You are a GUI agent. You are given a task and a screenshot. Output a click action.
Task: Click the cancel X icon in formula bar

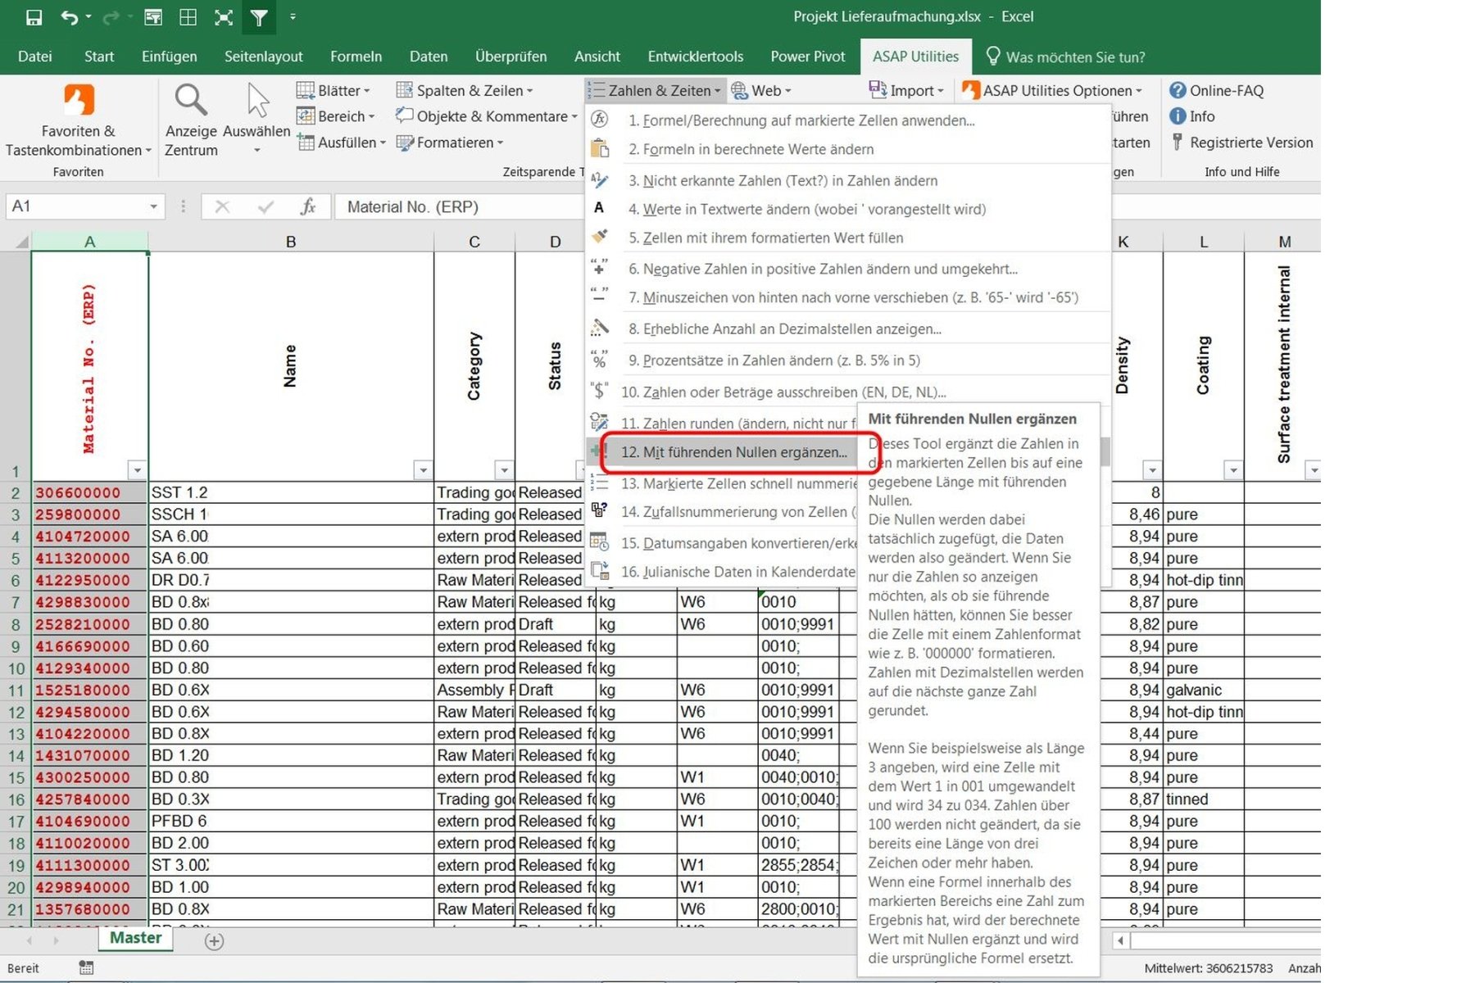(x=222, y=206)
